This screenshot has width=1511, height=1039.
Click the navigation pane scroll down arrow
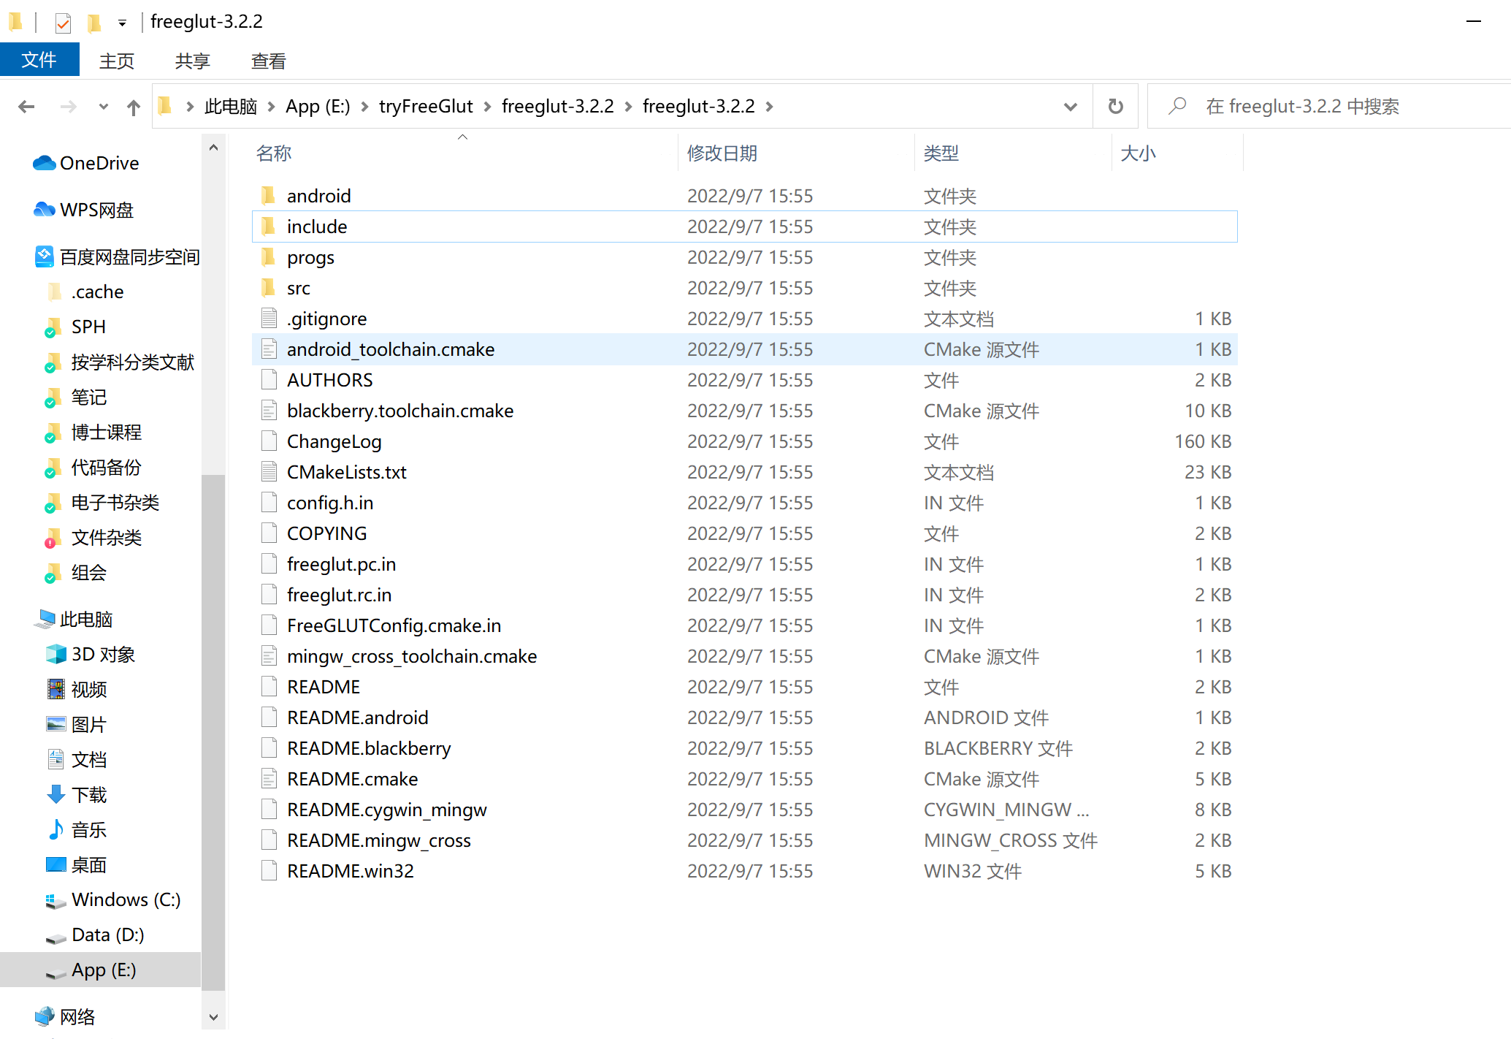click(x=213, y=1016)
